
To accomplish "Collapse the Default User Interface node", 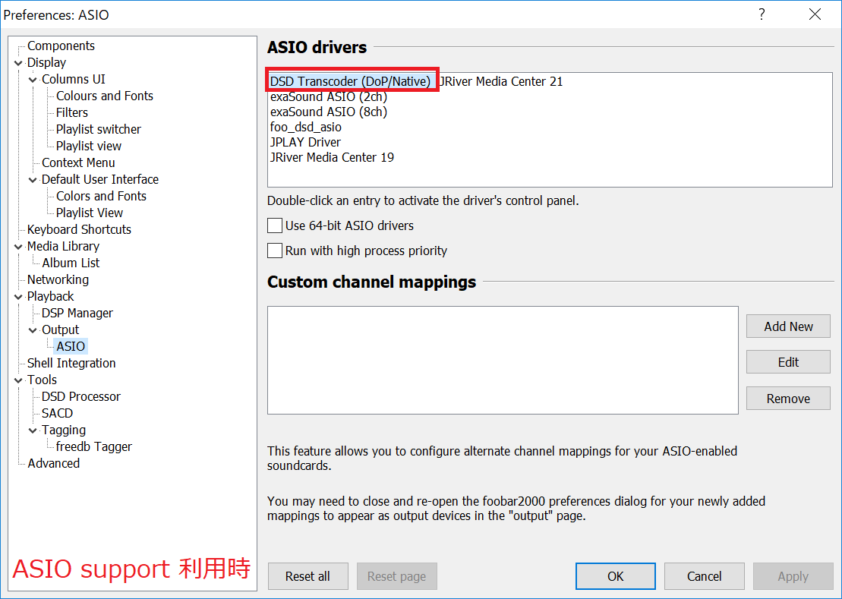I will click(x=33, y=180).
